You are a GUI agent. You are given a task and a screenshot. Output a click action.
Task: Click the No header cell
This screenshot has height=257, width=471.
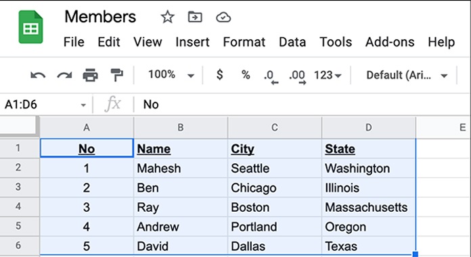tap(87, 148)
